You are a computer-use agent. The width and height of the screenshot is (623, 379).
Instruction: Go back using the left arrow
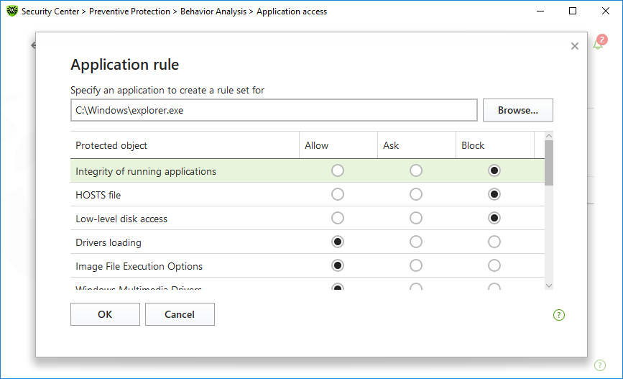coord(33,45)
